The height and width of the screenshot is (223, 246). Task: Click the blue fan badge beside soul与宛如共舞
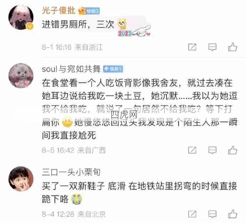tap(113, 69)
